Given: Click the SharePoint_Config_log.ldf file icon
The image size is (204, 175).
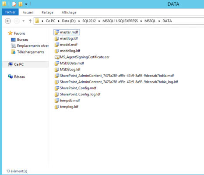Looking at the screenshot, I should 57,94.
